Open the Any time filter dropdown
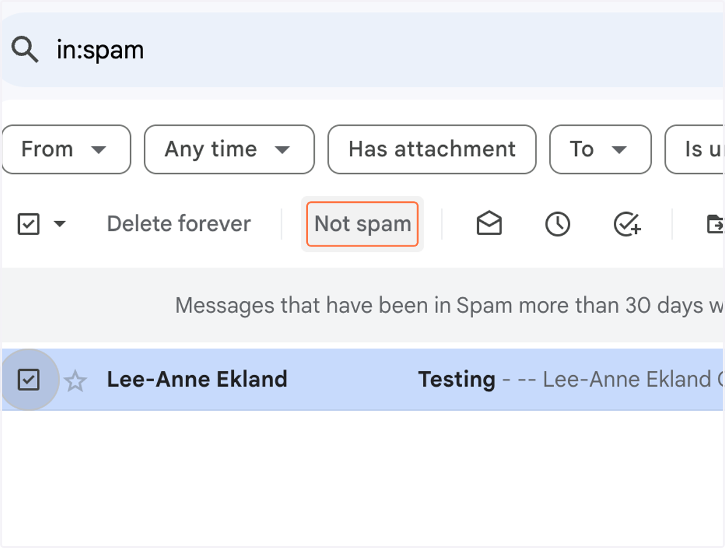 (229, 149)
